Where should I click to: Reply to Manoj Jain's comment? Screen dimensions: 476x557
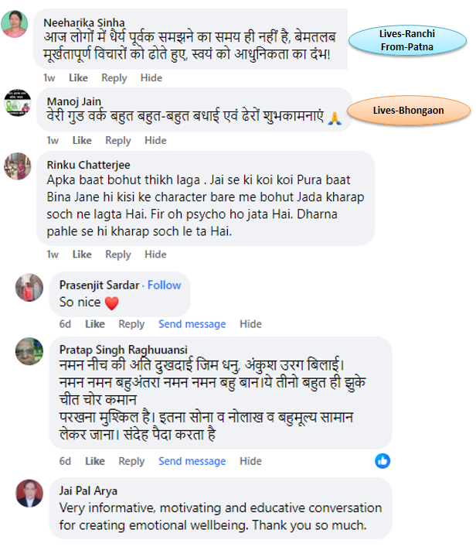(x=118, y=140)
